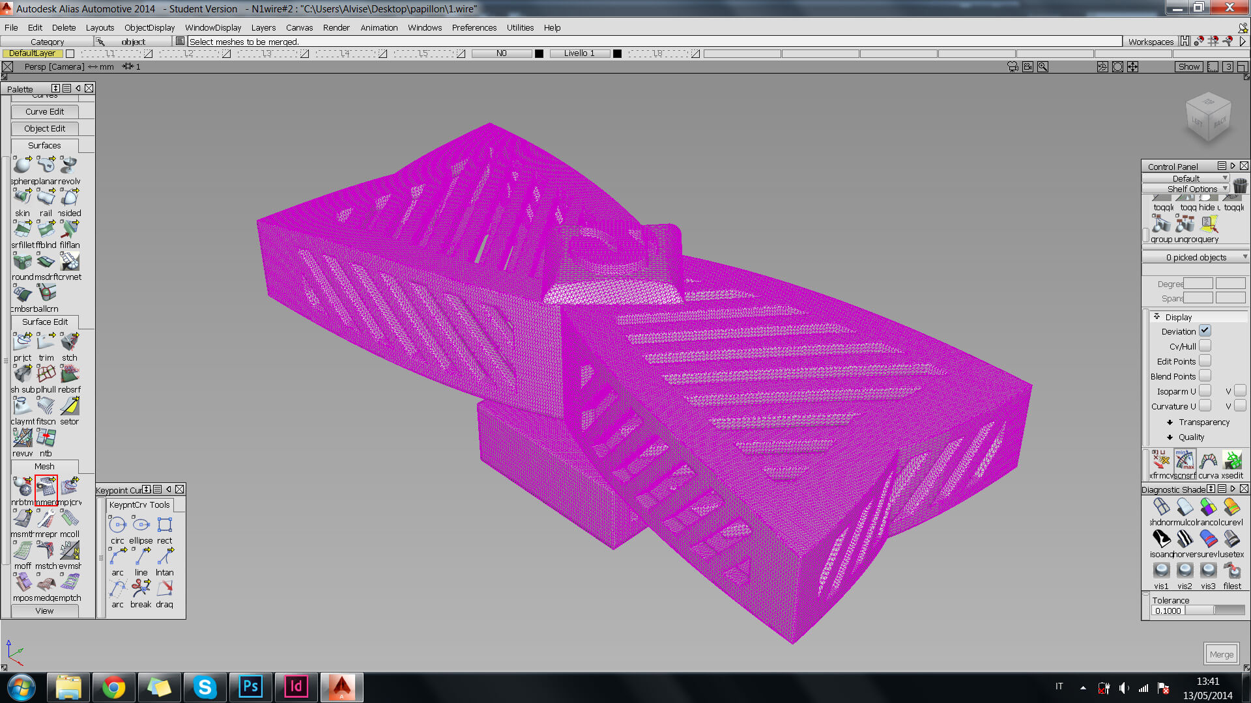This screenshot has height=703, width=1251.
Task: Open the Utilities menu
Action: coord(520,27)
